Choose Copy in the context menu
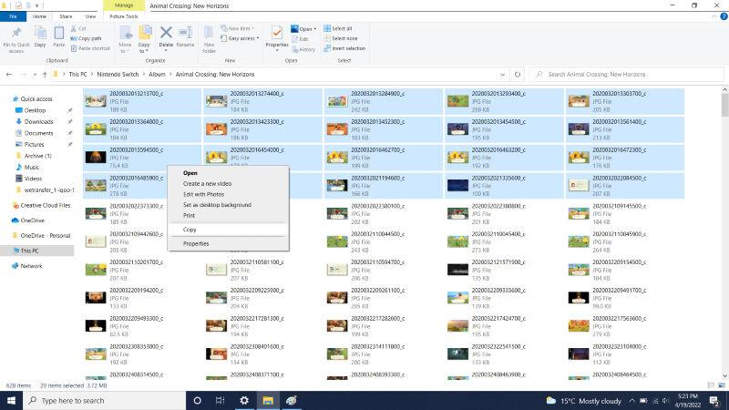729x410 pixels. pos(228,230)
